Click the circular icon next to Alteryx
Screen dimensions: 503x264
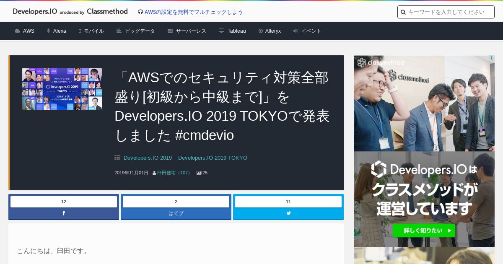click(x=261, y=31)
